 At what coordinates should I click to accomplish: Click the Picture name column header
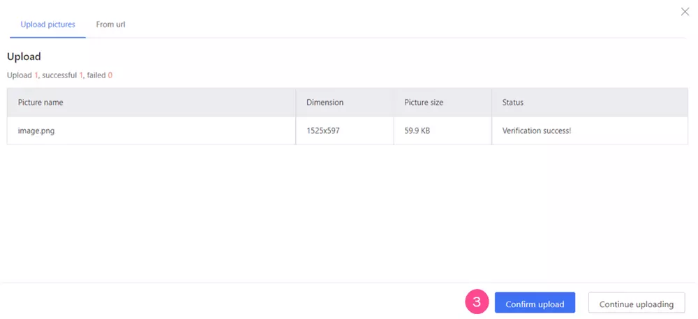pyautogui.click(x=40, y=103)
